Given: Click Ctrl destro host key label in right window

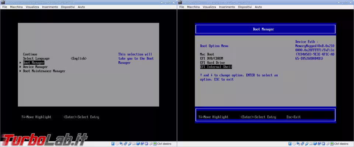Looking at the screenshot, I should click(341, 144).
